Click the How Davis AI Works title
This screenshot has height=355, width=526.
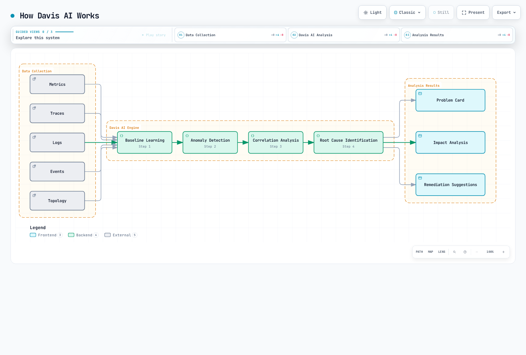tap(60, 16)
